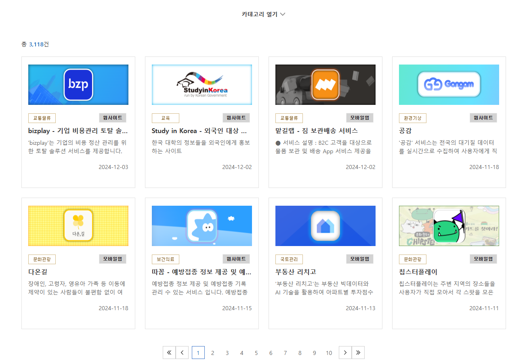Screen dimensions: 527x361
Task: Click the date 2024-11-11 on 칩스터플레이 card
Action: 484,308
